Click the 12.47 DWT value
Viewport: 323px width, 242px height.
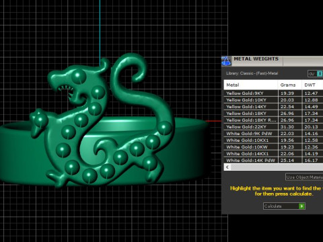coord(311,93)
